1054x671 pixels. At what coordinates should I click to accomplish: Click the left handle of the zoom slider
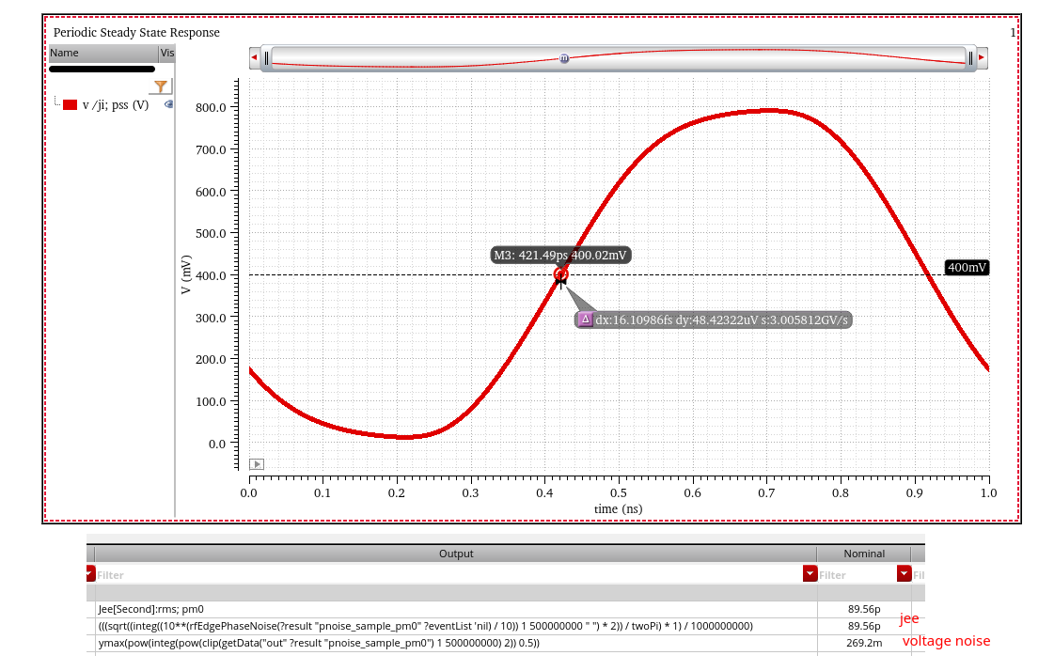(267, 58)
